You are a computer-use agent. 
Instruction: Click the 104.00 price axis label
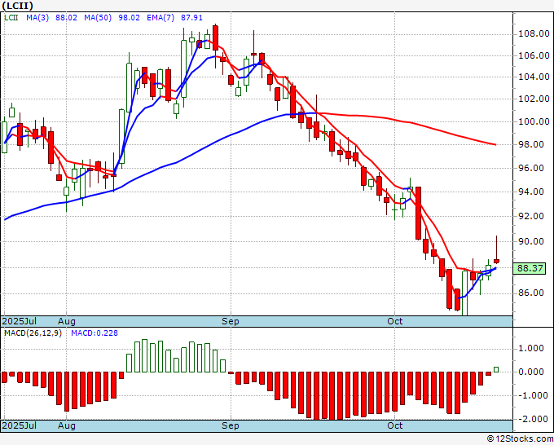534,77
